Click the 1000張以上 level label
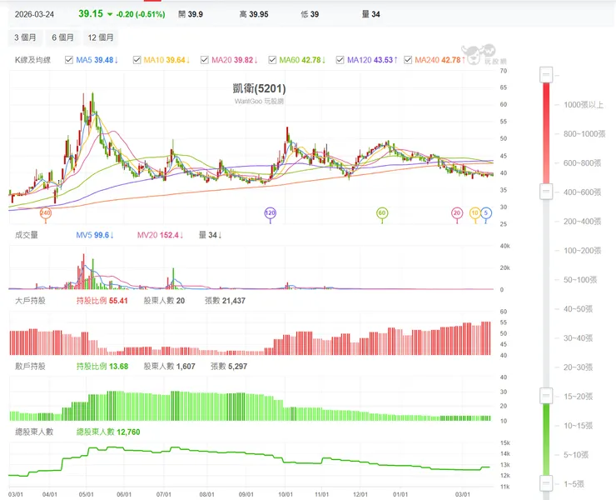Viewport: 616px width, 500px height. point(584,105)
